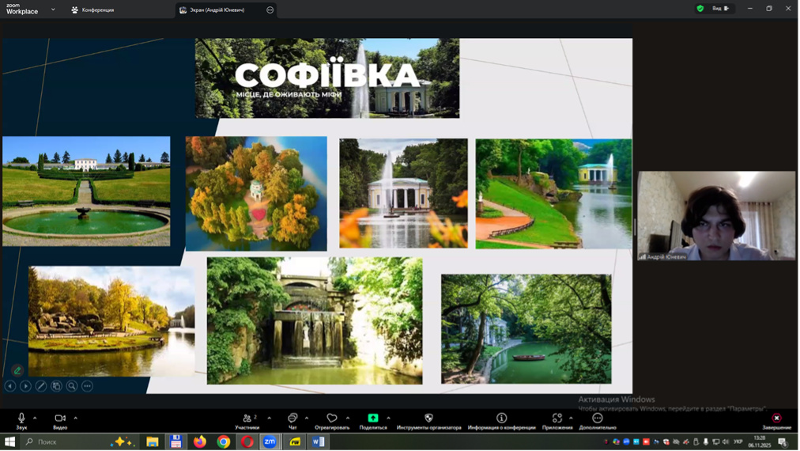Open the See all slides button
Image resolution: width=800 pixels, height=451 pixels.
click(x=56, y=386)
